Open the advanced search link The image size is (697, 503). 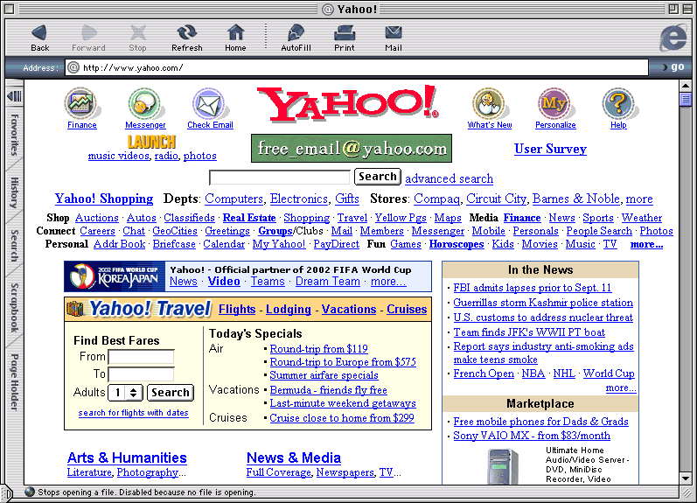pyautogui.click(x=449, y=178)
